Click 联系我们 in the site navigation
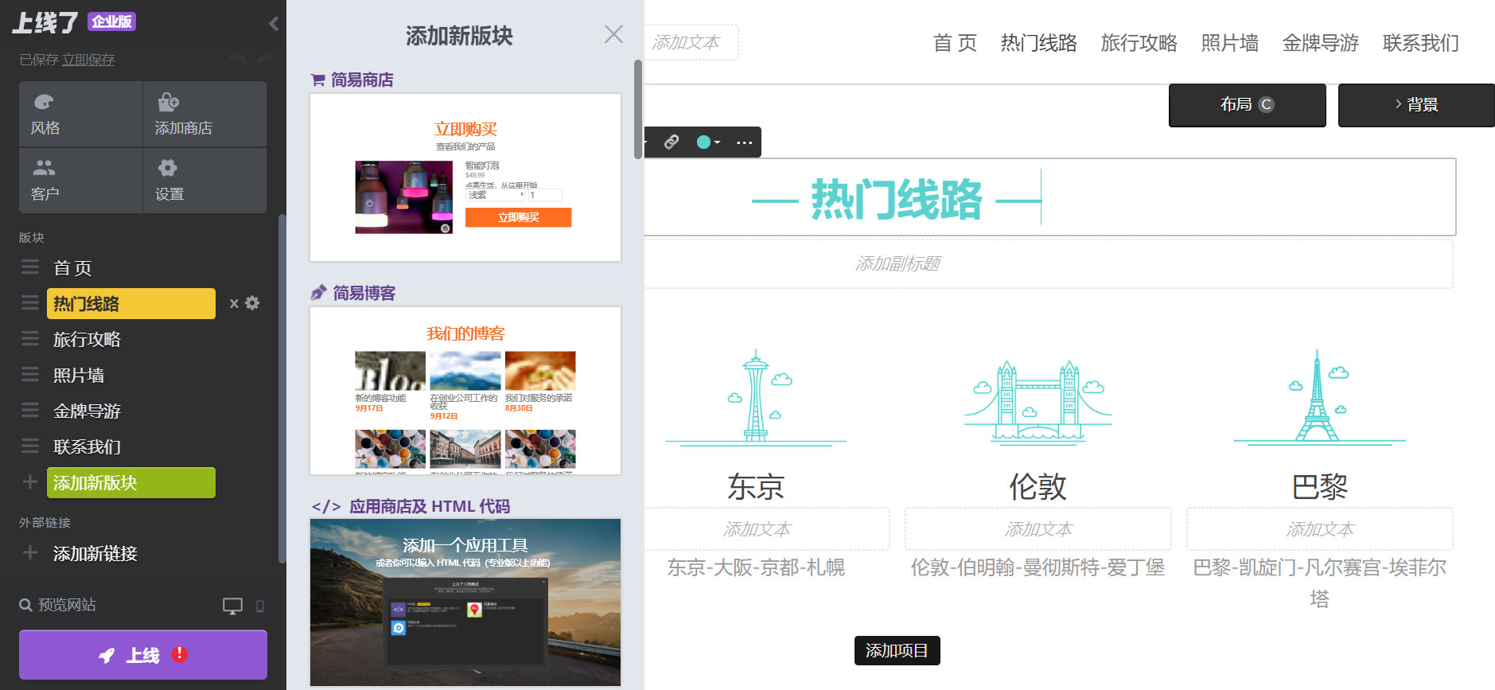This screenshot has width=1495, height=690. [x=1421, y=43]
